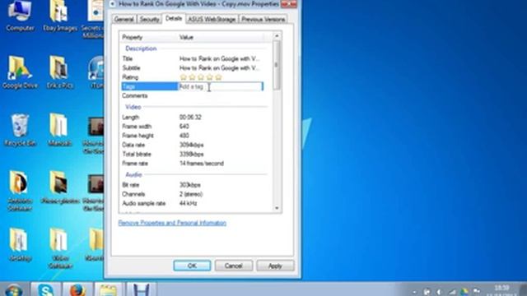
Task: Click scrollbar up arrow in property list
Action: (277, 35)
